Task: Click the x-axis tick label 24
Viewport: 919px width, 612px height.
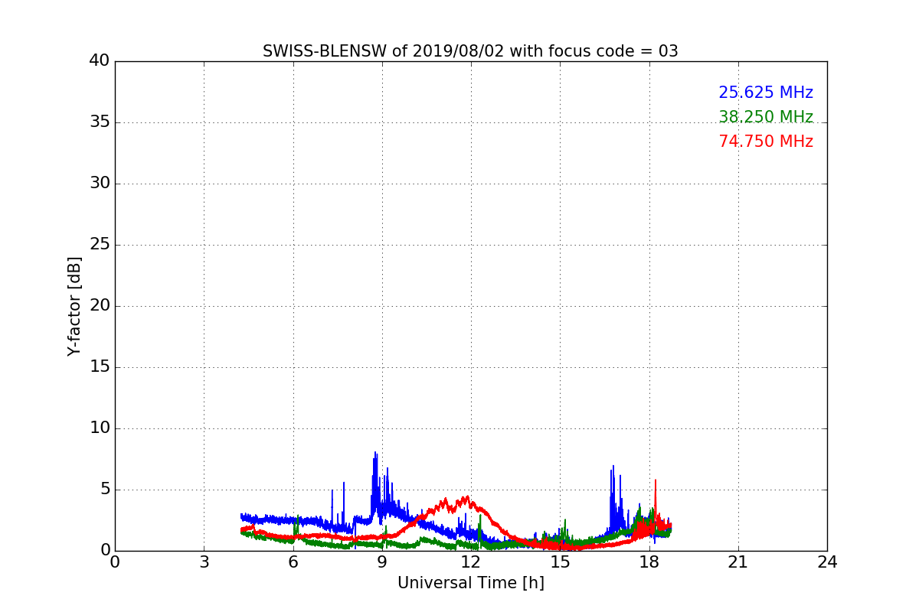Action: 827,562
